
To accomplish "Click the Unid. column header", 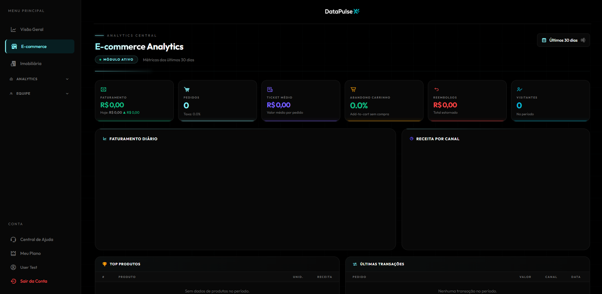I will [x=298, y=277].
